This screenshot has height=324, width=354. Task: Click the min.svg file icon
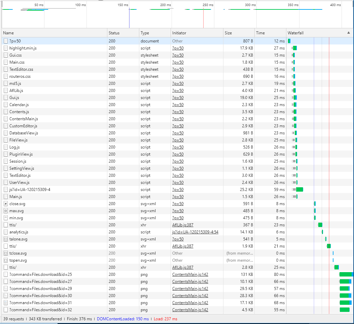point(6,218)
